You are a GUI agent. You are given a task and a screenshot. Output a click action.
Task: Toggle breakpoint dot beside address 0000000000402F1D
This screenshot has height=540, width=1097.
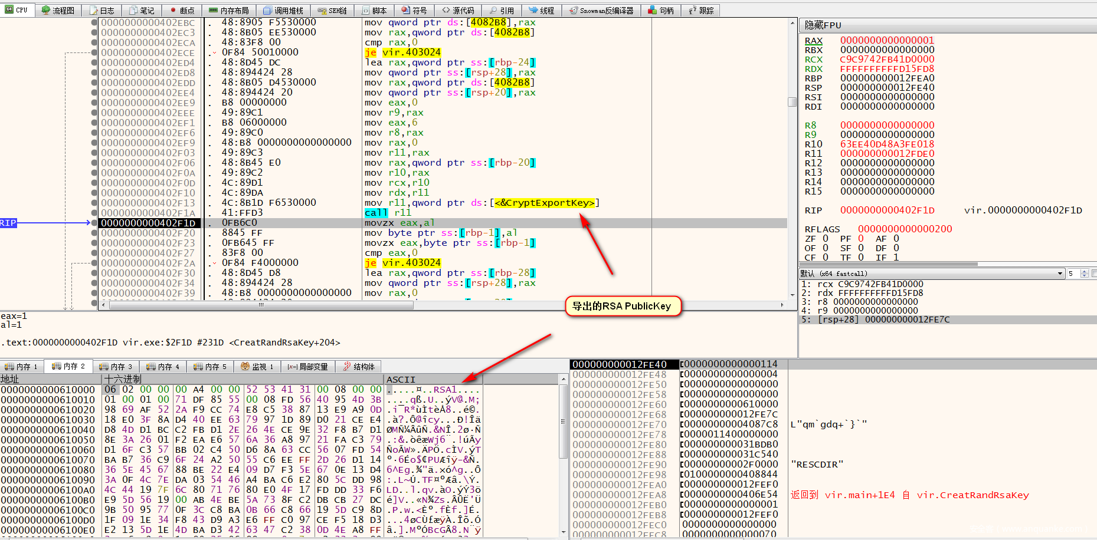[94, 223]
